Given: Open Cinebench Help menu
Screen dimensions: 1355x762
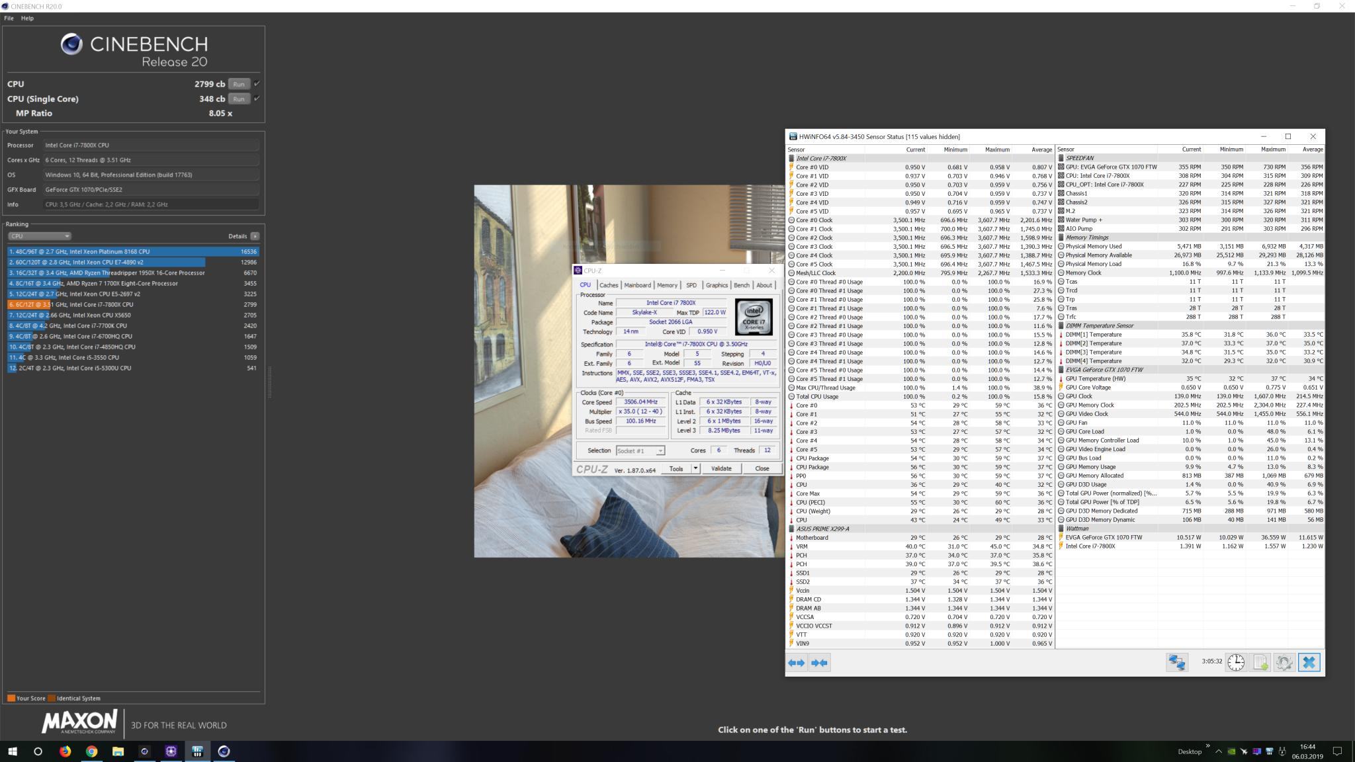Looking at the screenshot, I should tap(27, 18).
